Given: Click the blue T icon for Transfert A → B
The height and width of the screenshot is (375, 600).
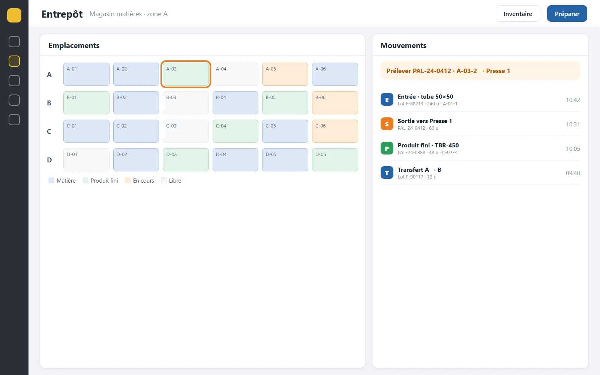Looking at the screenshot, I should (387, 173).
